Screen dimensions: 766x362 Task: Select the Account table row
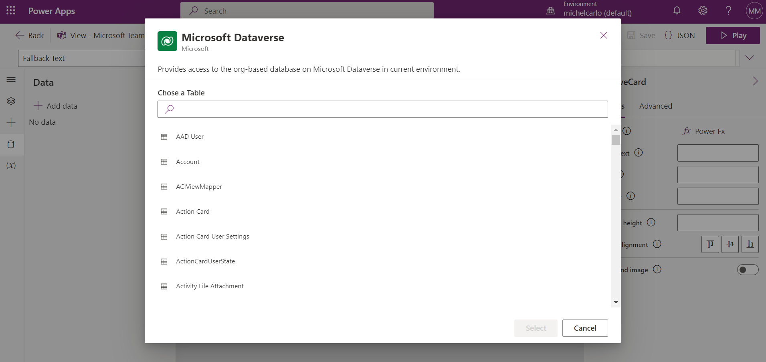pyautogui.click(x=188, y=162)
